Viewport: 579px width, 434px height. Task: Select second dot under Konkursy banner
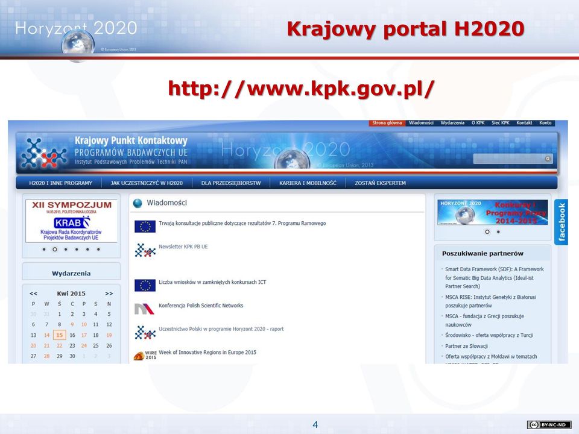498,231
